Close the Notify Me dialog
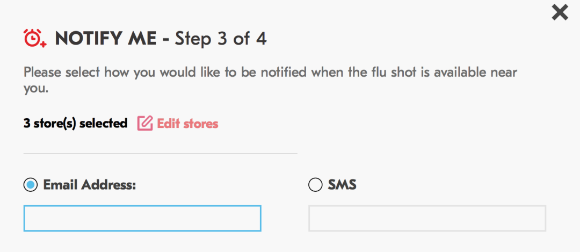The height and width of the screenshot is (252, 580). 560,12
